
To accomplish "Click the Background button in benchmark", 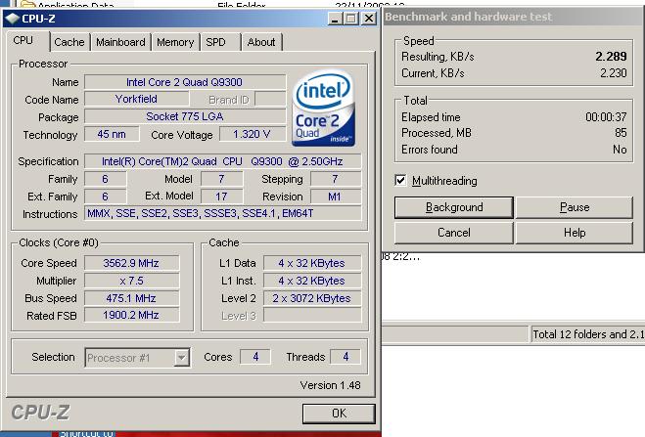I will [454, 207].
